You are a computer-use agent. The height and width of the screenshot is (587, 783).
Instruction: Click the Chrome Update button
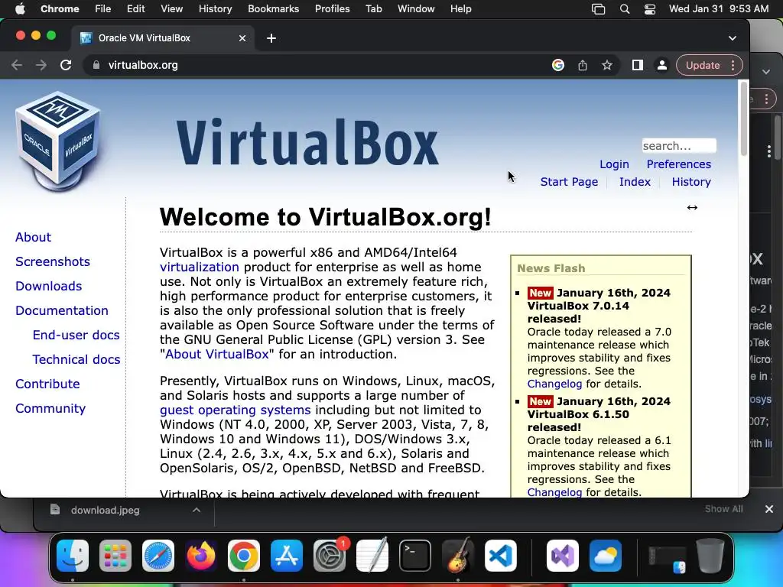tap(702, 66)
